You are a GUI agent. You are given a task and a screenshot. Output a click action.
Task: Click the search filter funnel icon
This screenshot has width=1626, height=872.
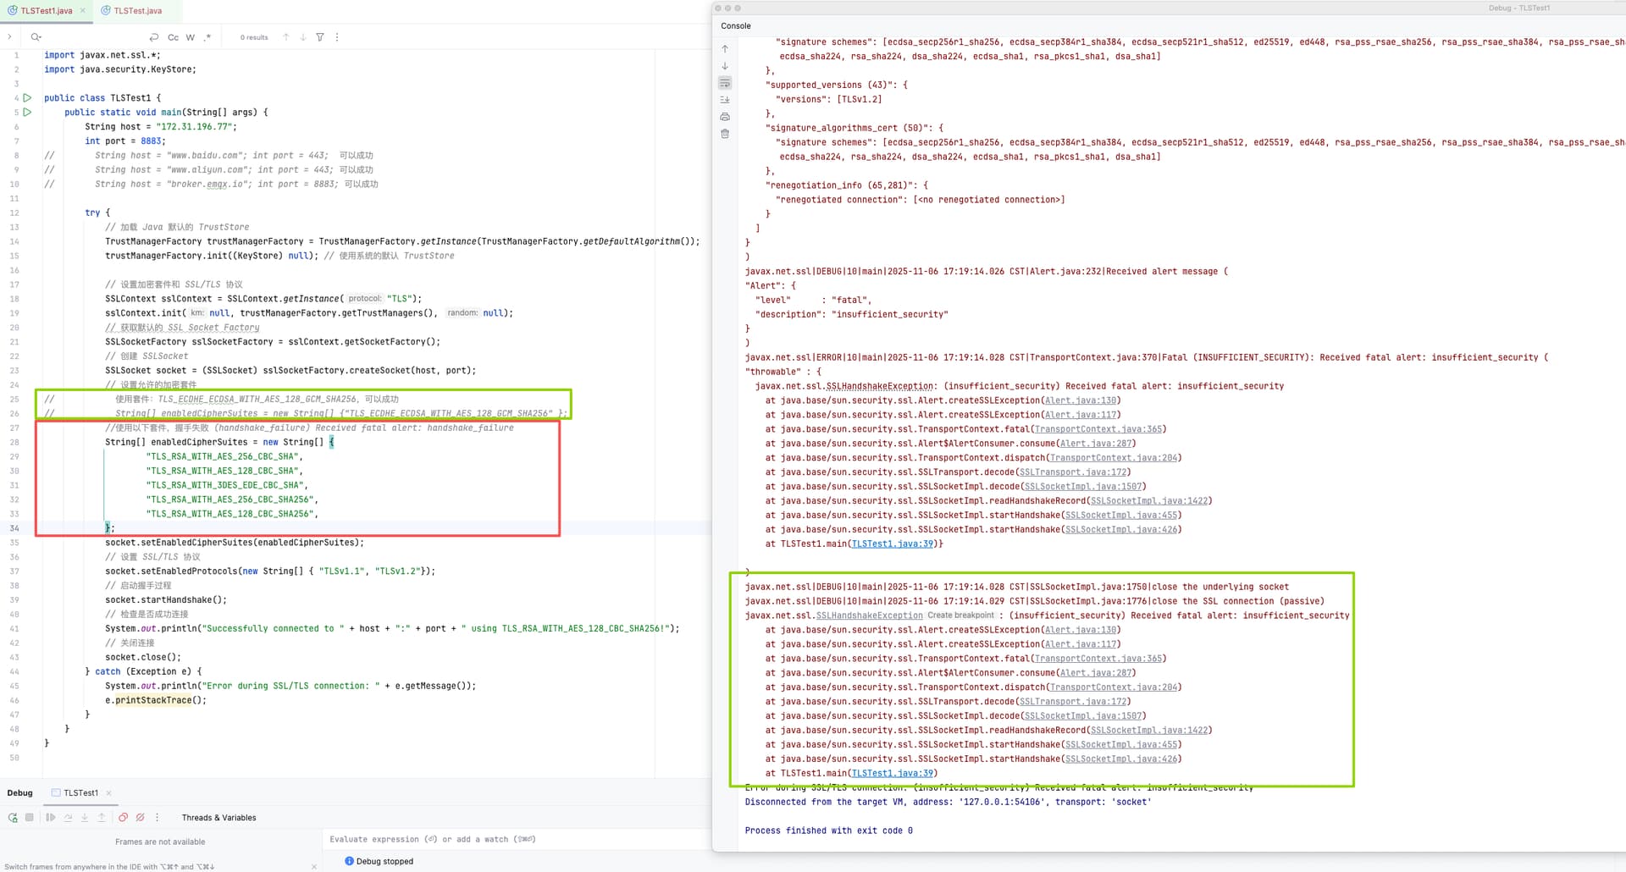320,37
